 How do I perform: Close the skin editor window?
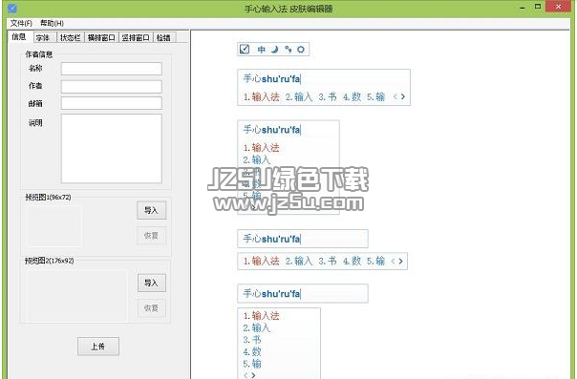coord(558,7)
